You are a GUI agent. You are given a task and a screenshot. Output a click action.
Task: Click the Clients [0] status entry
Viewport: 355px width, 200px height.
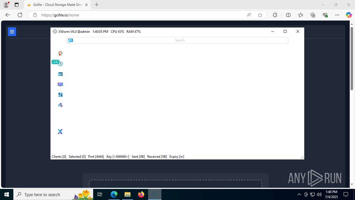59,157
